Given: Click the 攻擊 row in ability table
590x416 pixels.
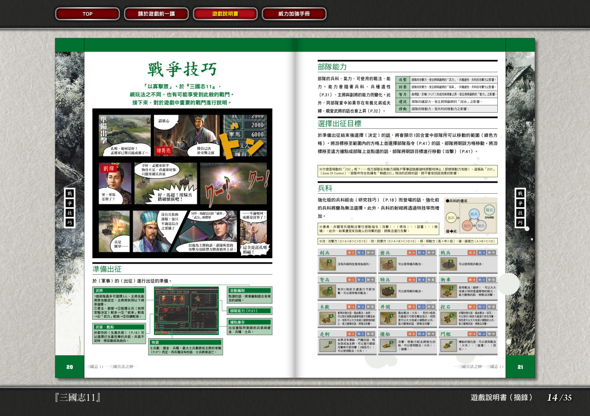Looking at the screenshot, I should click(x=447, y=80).
